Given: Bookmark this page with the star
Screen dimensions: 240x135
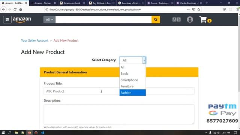Looking at the screenshot, I should (x=199, y=9).
